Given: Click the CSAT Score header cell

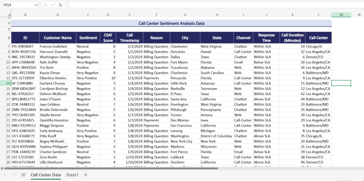Looking at the screenshot, I should click(x=108, y=38).
